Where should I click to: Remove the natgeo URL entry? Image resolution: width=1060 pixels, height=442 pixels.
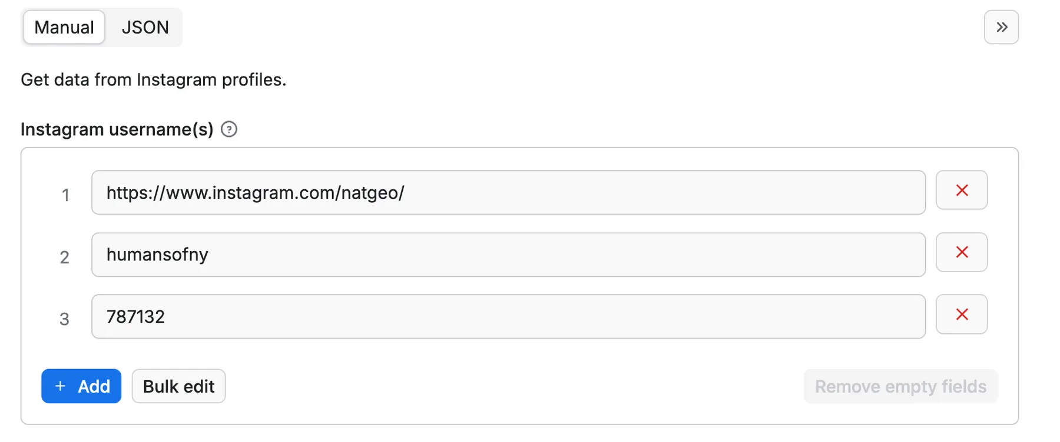[961, 190]
